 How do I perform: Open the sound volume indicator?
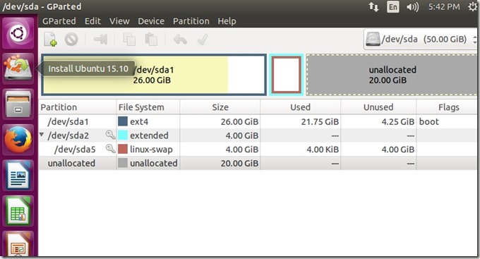[413, 7]
